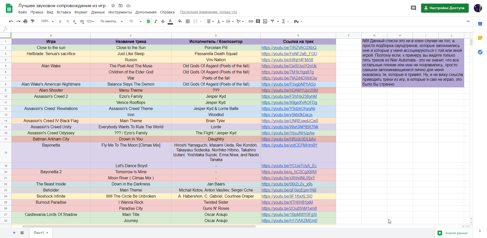Image resolution: width=487 pixels, height=238 pixels.
Task: Select the Paint format tool
Action: 32,21
